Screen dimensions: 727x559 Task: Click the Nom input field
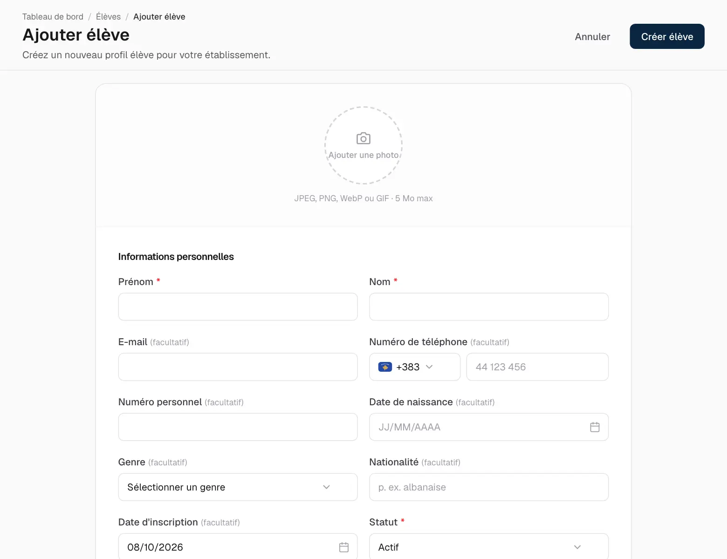[489, 307]
